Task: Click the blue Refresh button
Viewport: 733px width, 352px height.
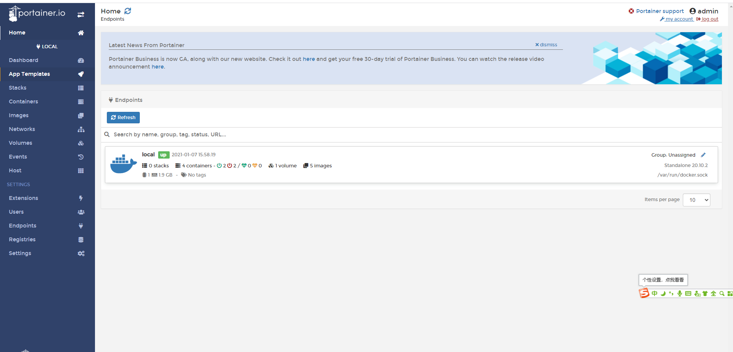Action: (x=123, y=118)
